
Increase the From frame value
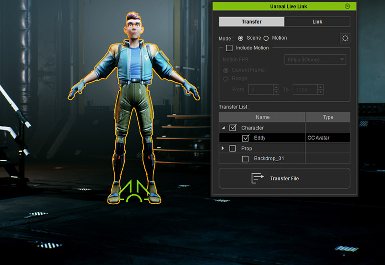pos(276,87)
